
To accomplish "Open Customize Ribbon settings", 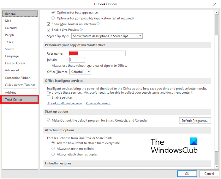I will click(x=20, y=78).
